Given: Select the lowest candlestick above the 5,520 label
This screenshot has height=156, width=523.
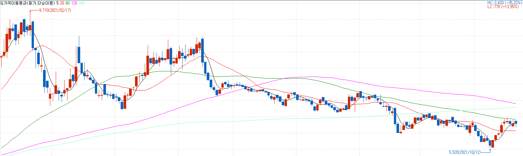Looking at the screenshot, I should click(490, 144).
